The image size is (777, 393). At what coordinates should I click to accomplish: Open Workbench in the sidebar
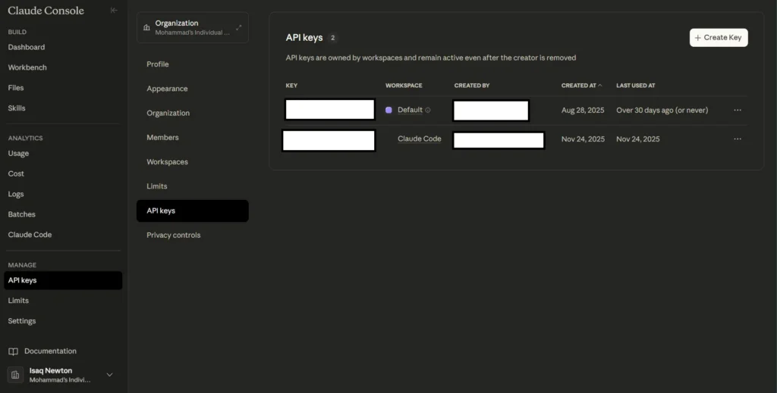coord(27,67)
